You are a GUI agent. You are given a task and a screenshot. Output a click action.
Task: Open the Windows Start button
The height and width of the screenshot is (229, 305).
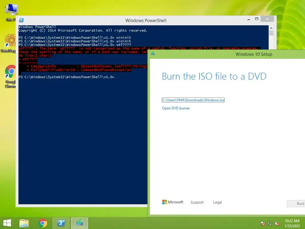pyautogui.click(x=7, y=223)
